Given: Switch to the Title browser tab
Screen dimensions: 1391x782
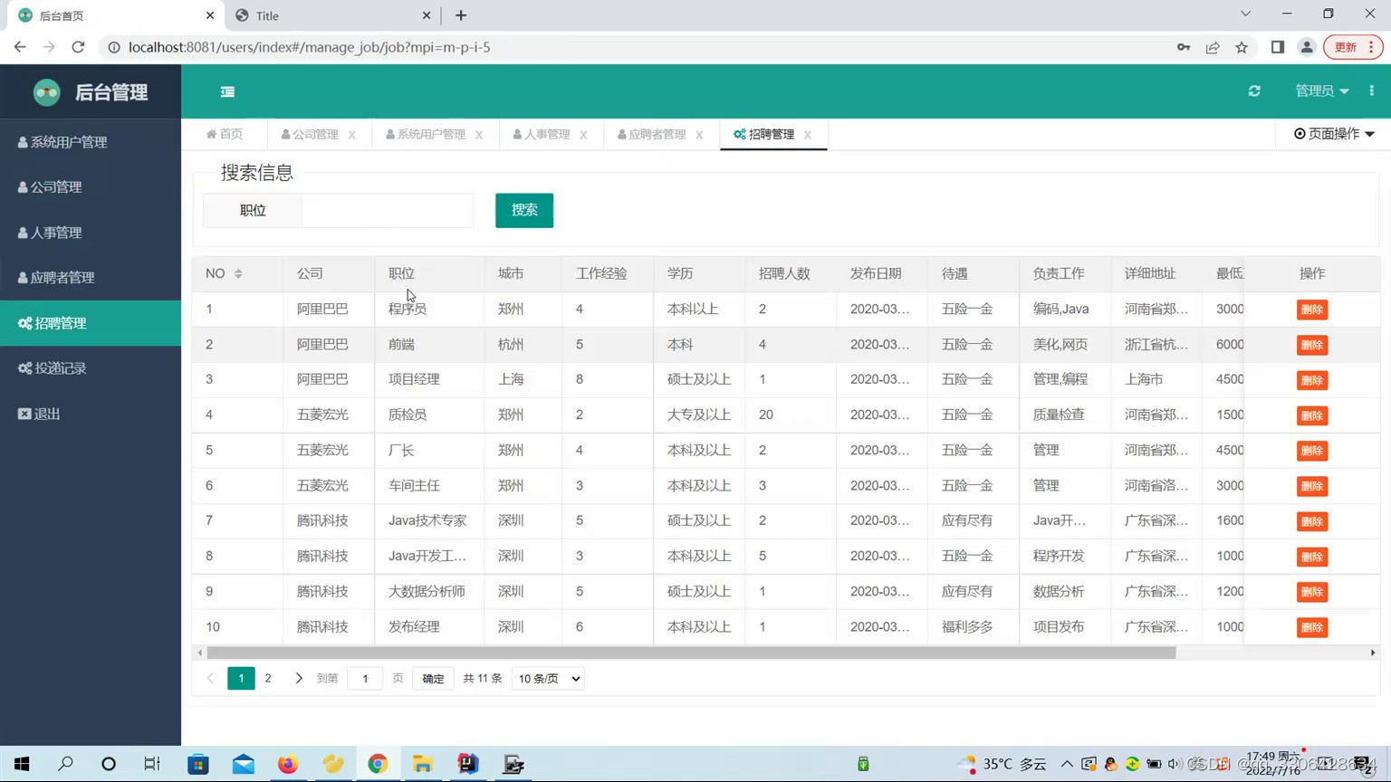Looking at the screenshot, I should pyautogui.click(x=333, y=15).
